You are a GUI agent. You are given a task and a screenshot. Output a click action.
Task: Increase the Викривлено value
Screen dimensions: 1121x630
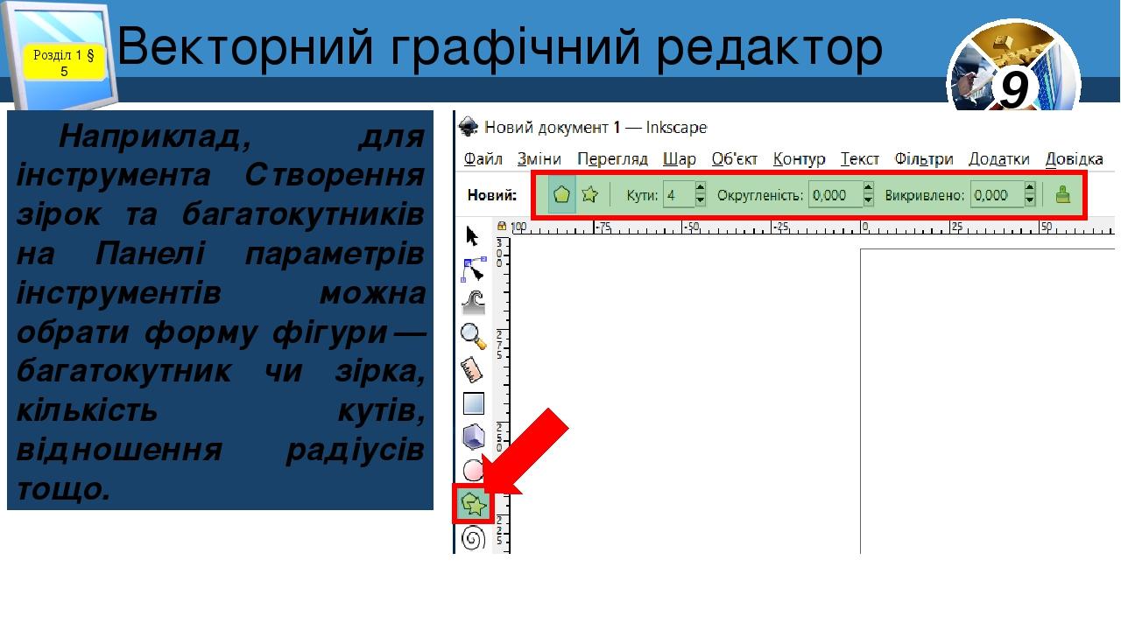click(1030, 188)
